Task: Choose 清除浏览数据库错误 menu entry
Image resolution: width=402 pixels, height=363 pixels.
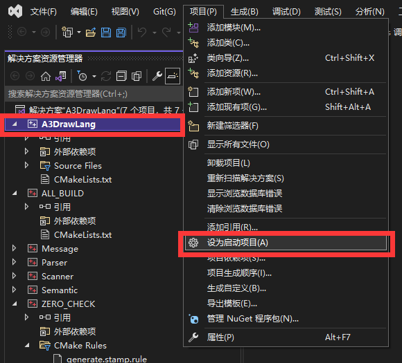Action: point(286,209)
